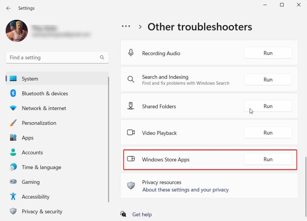Click the search magnifier in Find a setting
Image resolution: width=307 pixels, height=221 pixels.
click(102, 57)
